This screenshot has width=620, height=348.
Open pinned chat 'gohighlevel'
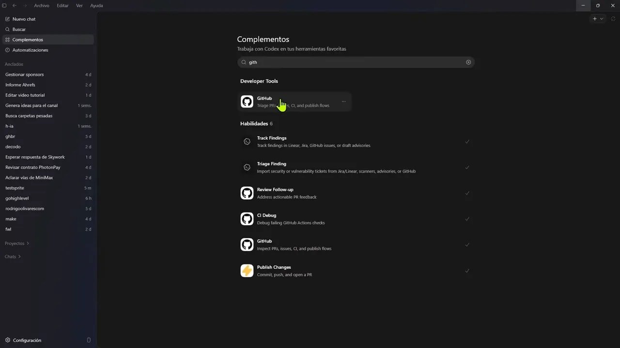(x=48, y=198)
